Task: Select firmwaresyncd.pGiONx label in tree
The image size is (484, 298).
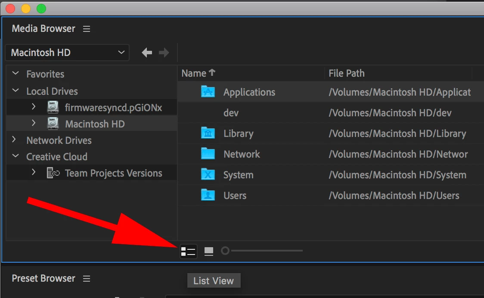Action: coord(114,108)
